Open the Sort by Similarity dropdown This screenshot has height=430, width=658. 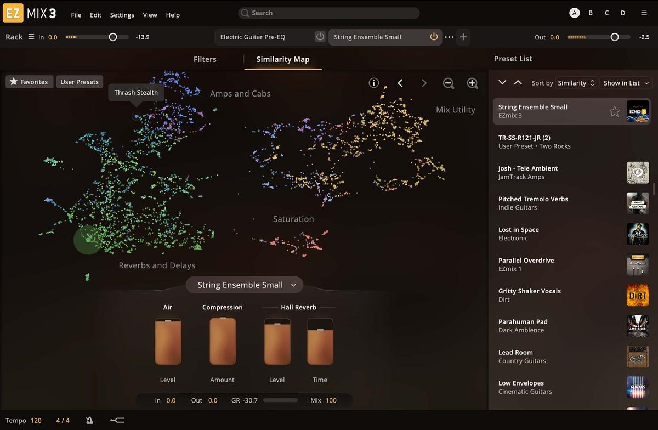pos(576,83)
